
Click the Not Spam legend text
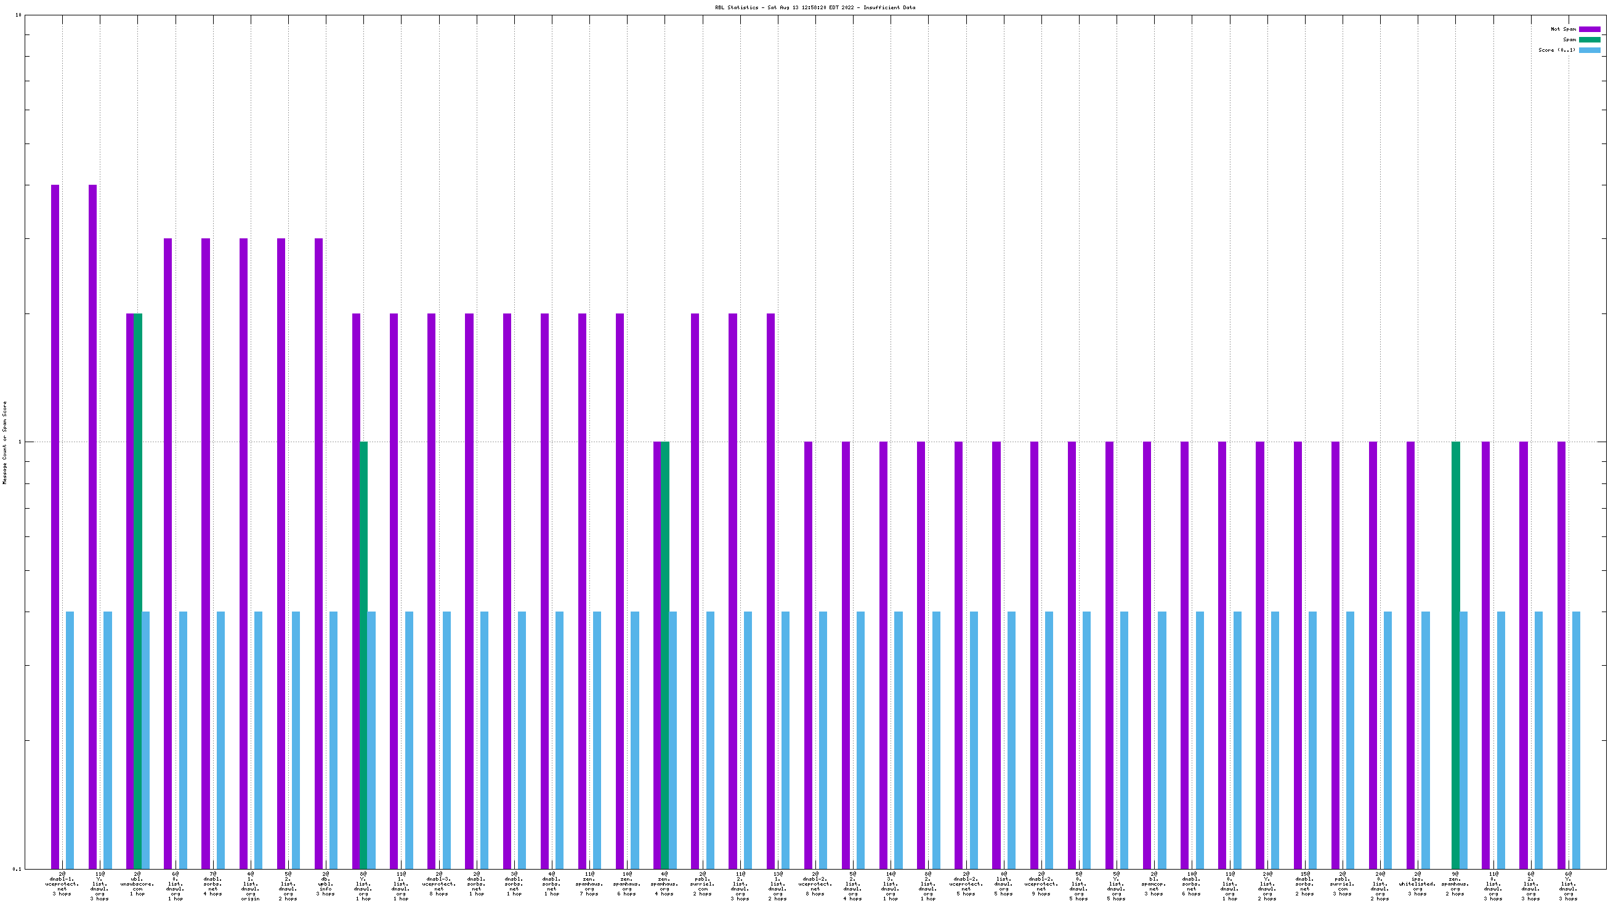coord(1562,30)
